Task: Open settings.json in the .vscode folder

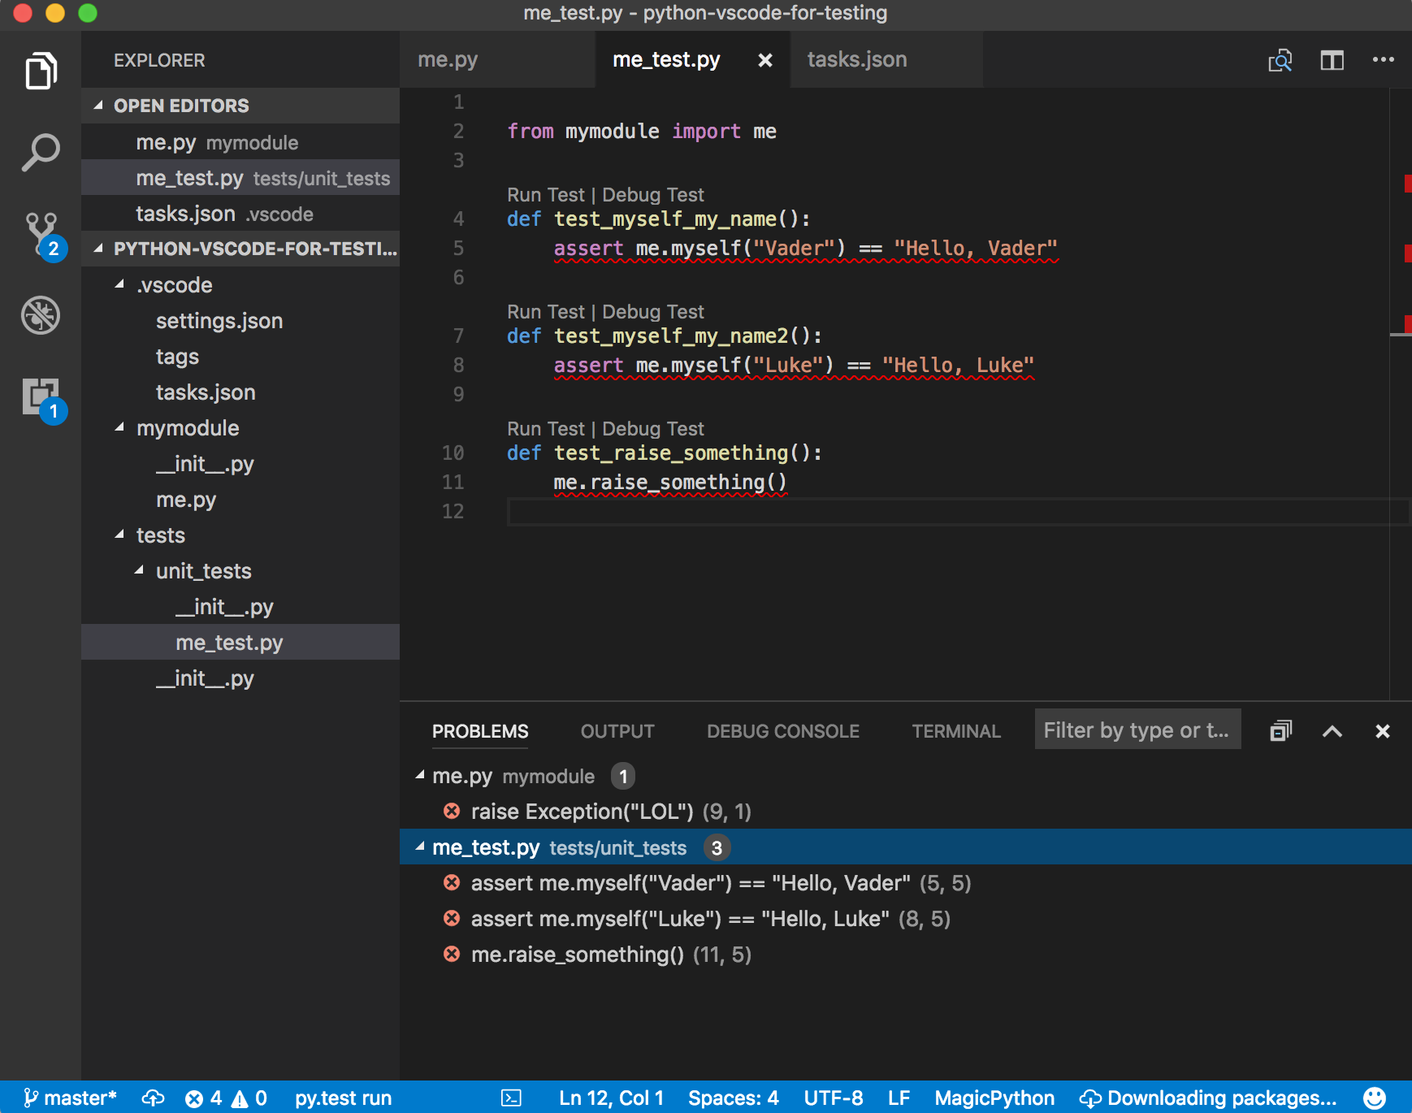Action: pos(240,321)
